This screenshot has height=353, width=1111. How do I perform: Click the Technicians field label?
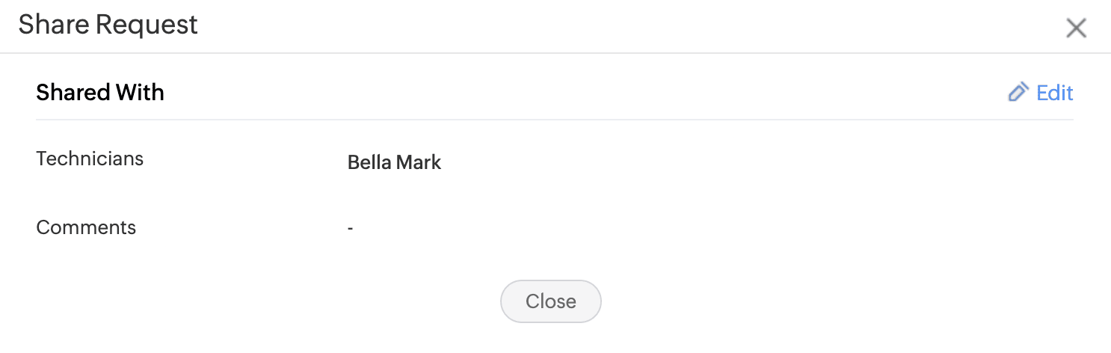90,159
